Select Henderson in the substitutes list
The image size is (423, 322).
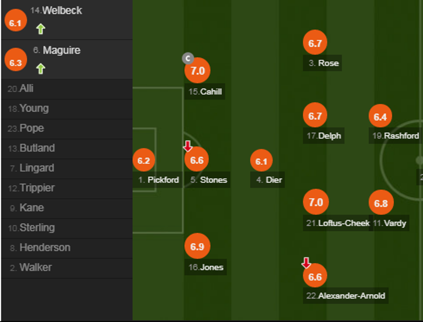[44, 248]
